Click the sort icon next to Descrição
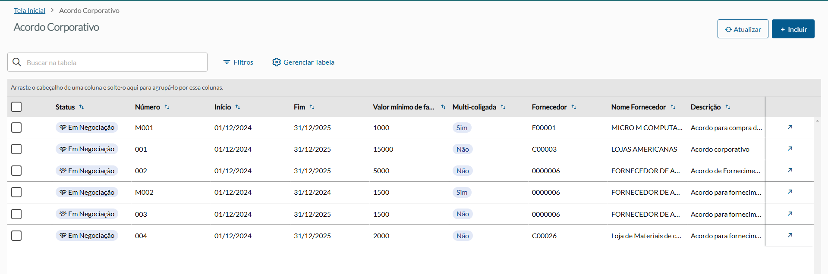 (728, 107)
